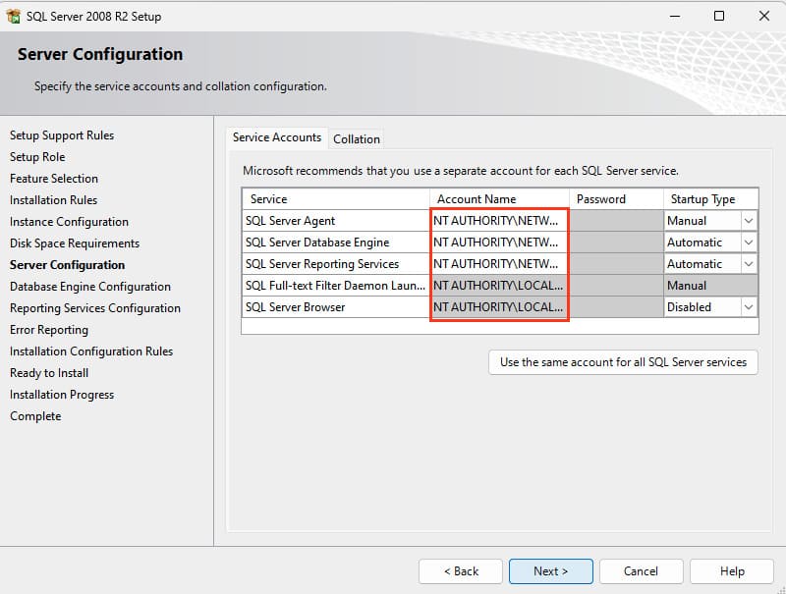Click Account Name cell for Reporting Services
The image size is (786, 594).
tap(499, 264)
